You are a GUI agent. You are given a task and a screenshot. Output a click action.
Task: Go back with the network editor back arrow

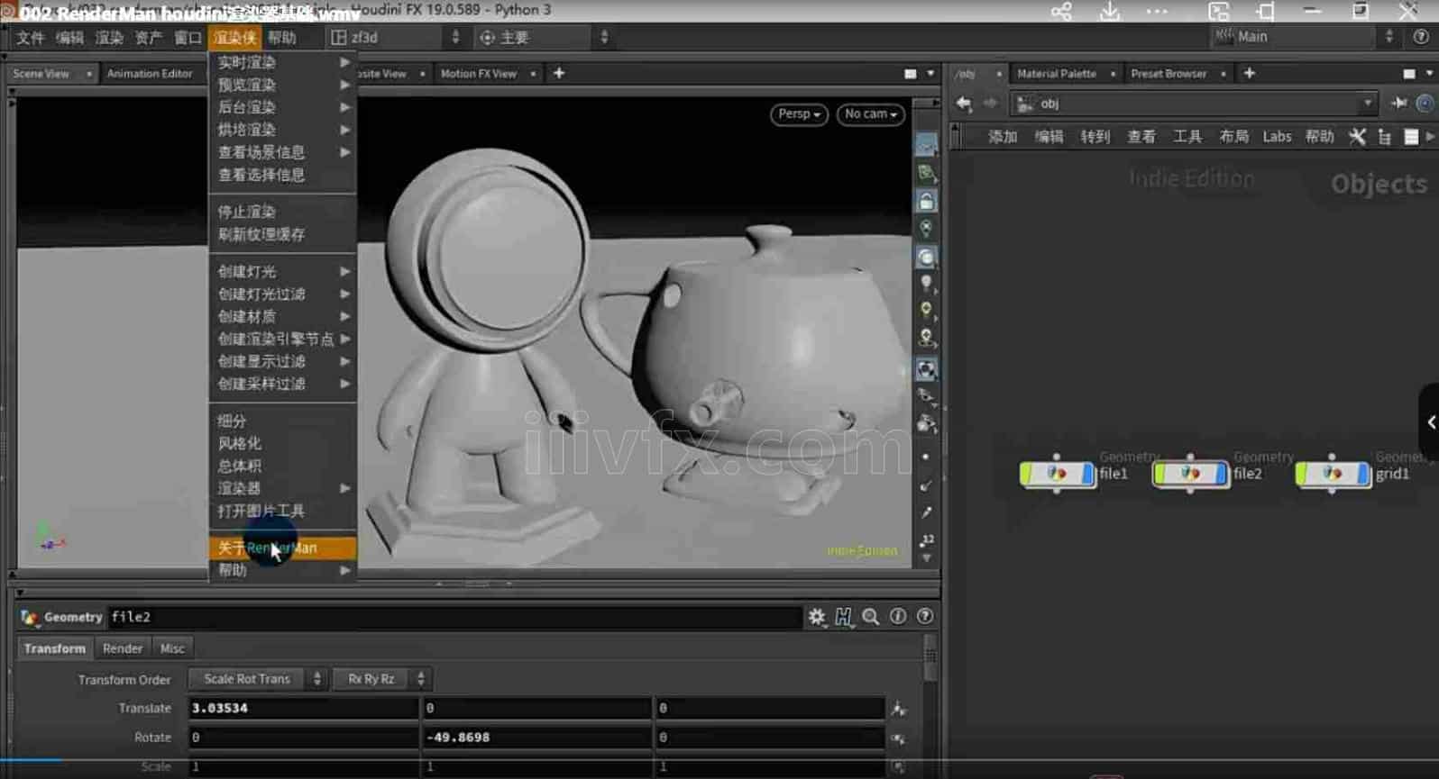click(964, 104)
